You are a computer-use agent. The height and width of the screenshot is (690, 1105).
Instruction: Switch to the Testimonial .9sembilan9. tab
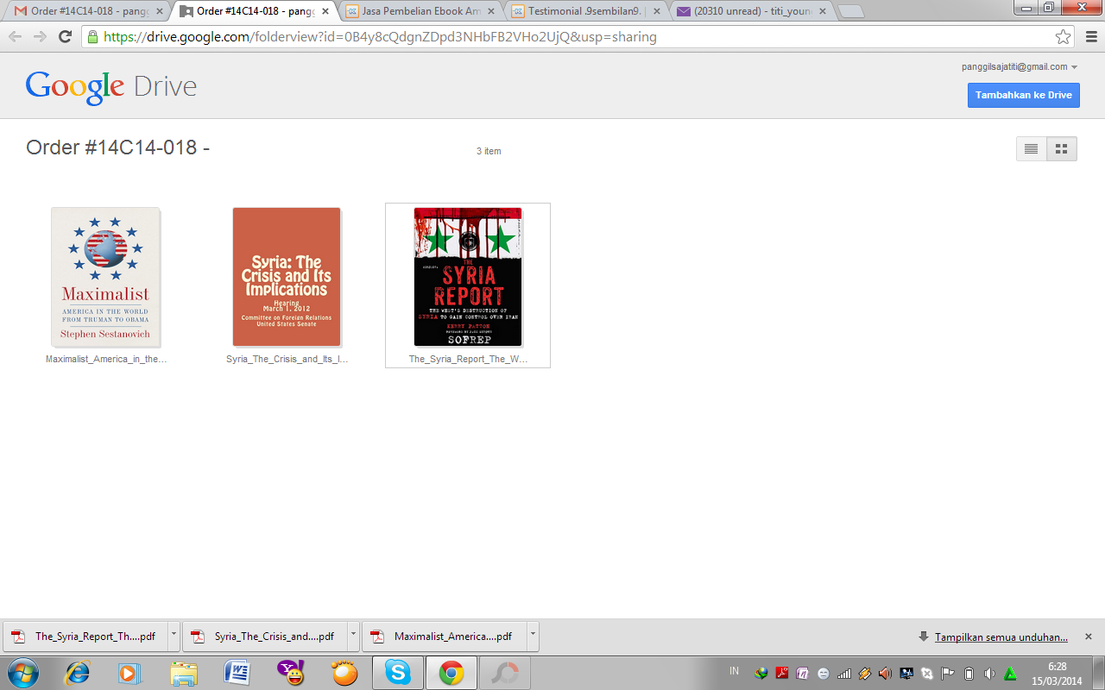(x=584, y=11)
